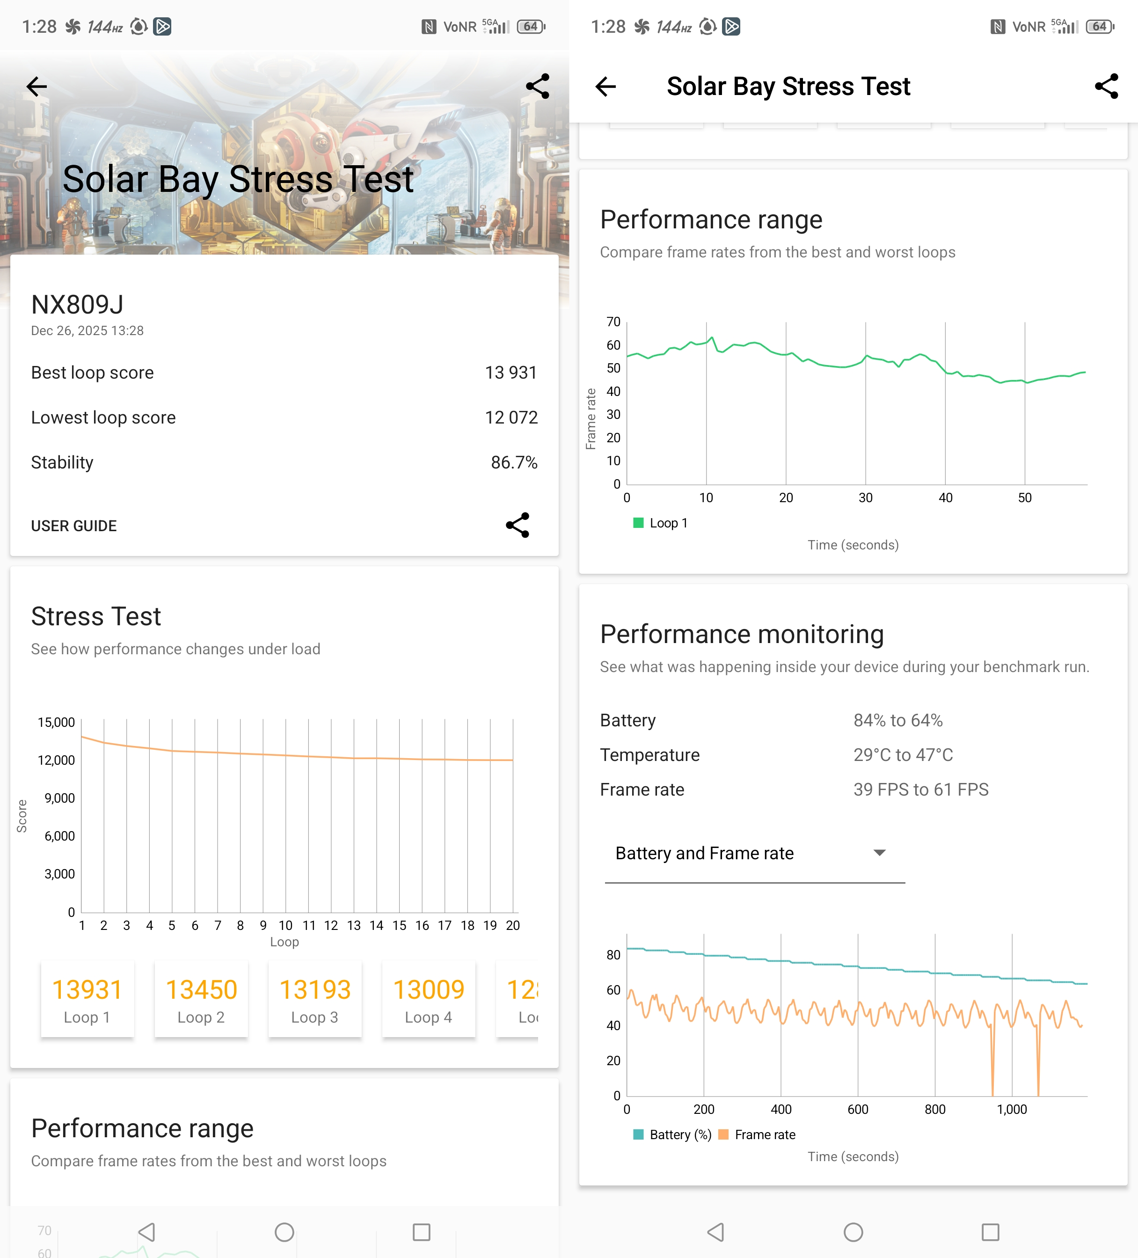Viewport: 1138px width, 1258px height.
Task: Tap back arrow on left results screen
Action: (37, 86)
